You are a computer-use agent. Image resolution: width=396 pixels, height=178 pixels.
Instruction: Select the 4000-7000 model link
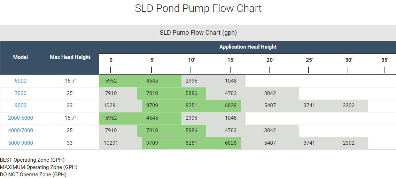pyautogui.click(x=21, y=130)
